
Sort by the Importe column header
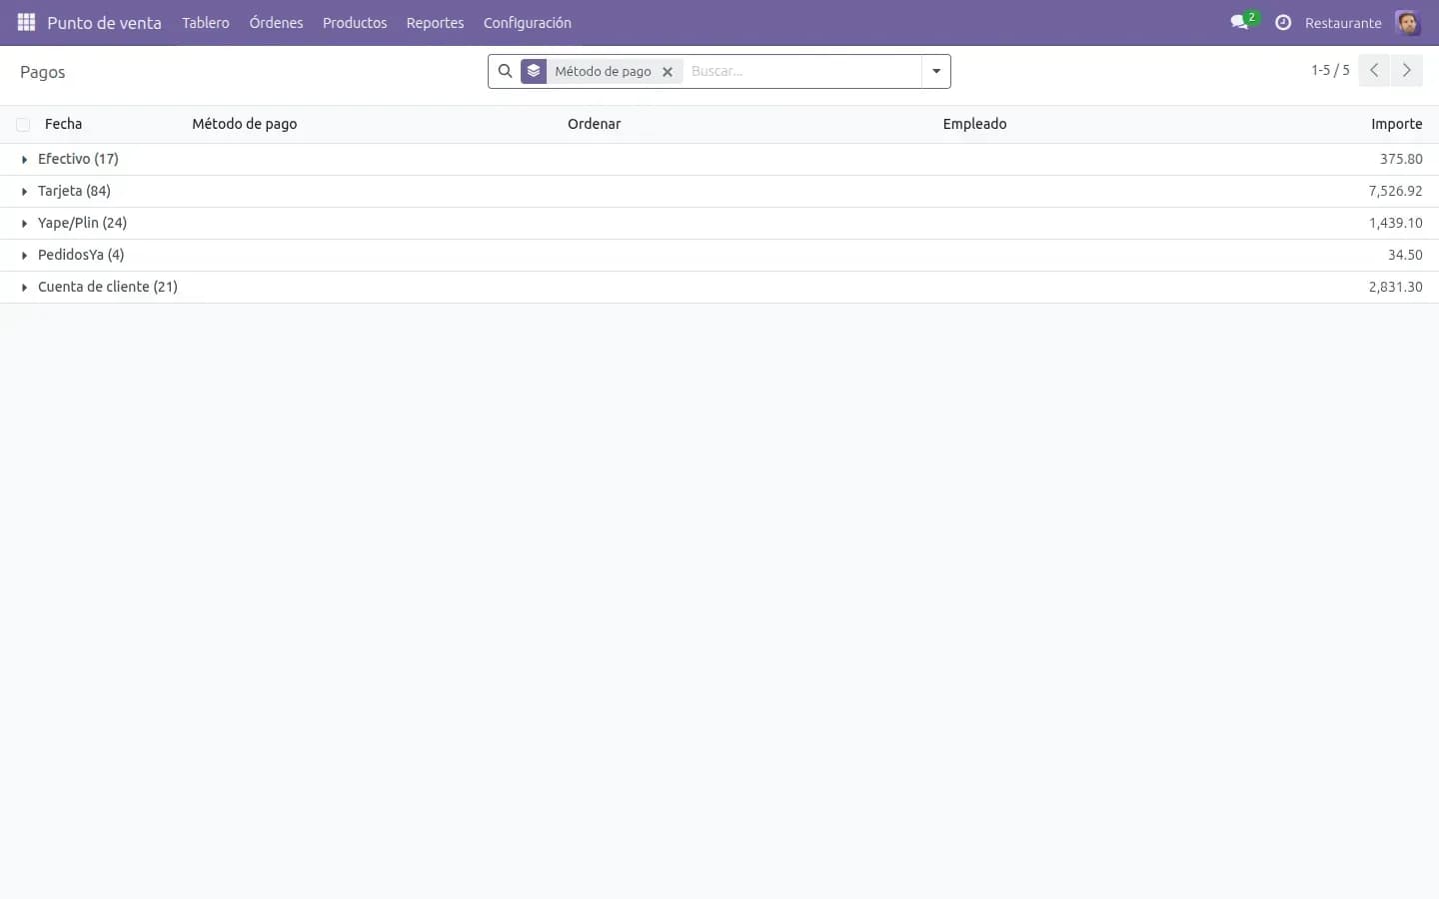click(x=1397, y=124)
